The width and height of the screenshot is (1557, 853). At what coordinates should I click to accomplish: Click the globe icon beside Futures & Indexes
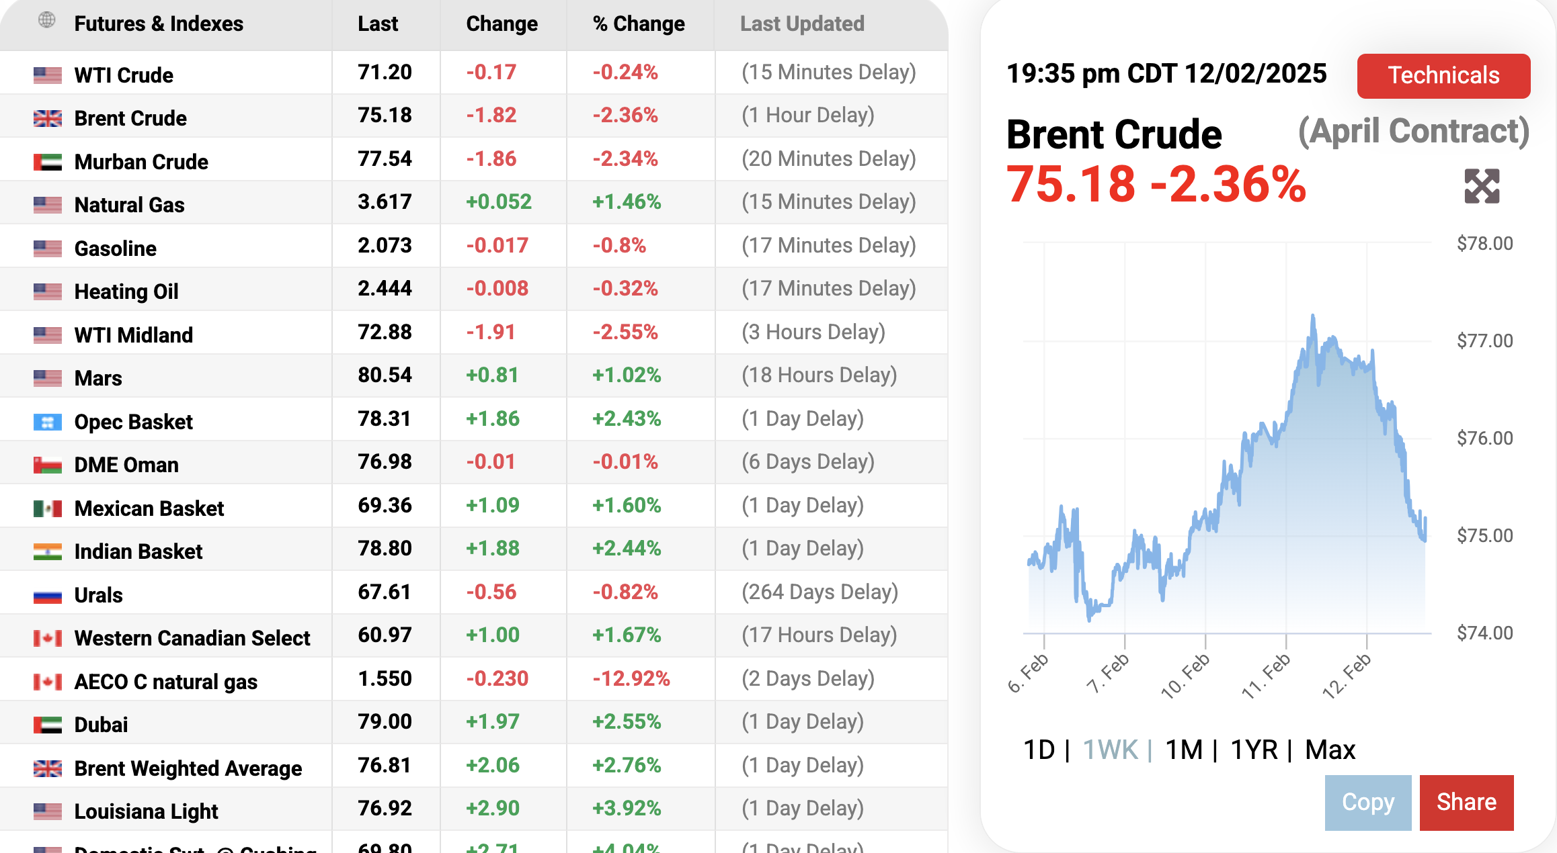46,20
